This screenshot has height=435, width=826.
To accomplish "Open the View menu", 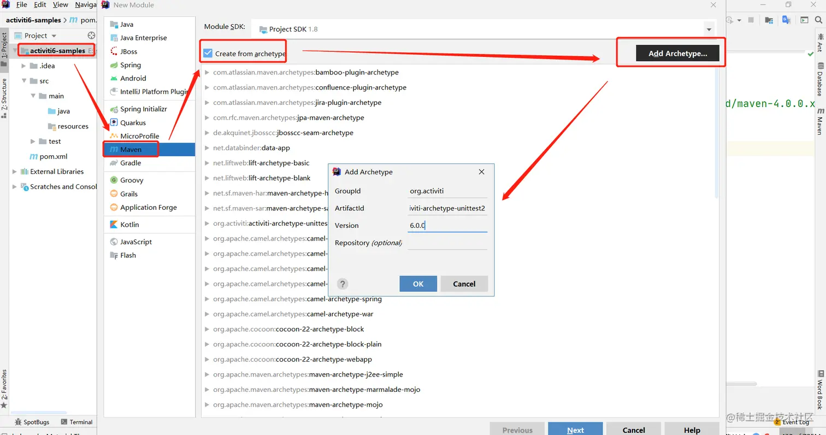I will click(60, 5).
